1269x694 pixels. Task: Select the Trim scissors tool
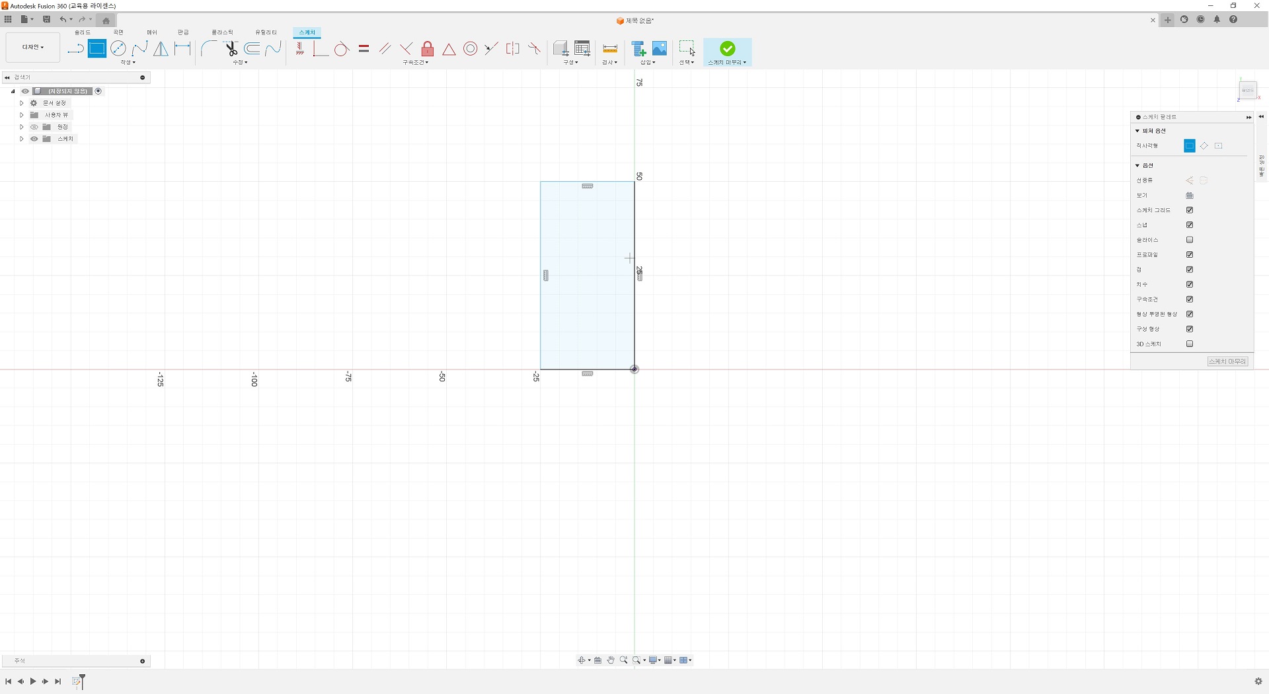point(231,49)
